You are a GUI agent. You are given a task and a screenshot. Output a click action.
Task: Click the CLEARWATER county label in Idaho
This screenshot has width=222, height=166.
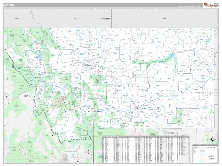tap(18, 82)
